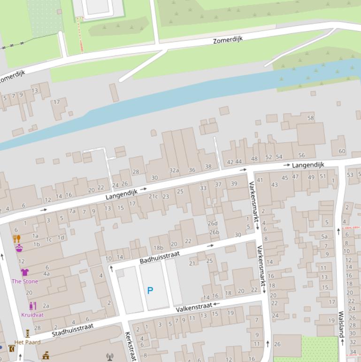361x362 pixels.
Task: Select the purple cupcake bakery icon
Action: coord(19,248)
